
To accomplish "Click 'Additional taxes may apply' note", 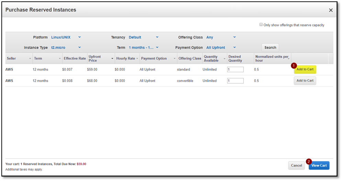I will click(x=24, y=169).
